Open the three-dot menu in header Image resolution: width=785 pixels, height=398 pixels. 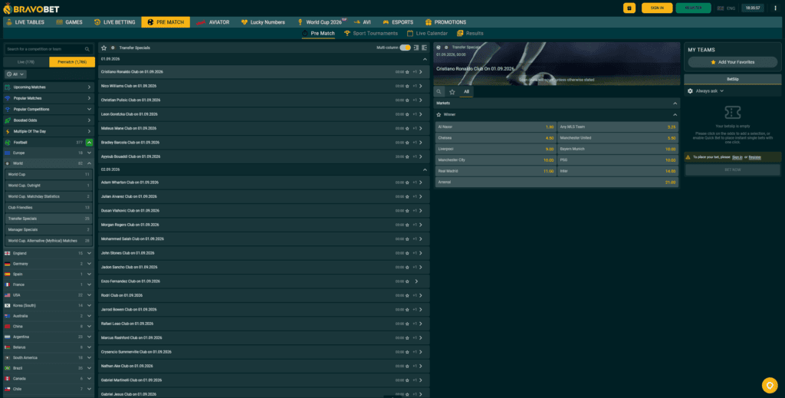coord(775,8)
